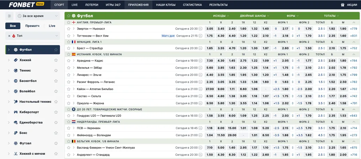This screenshot has height=159, width=361.
Task: Adjust total 2.5 stepper for Эвертон — Ньюкасл
Action: pos(320,29)
